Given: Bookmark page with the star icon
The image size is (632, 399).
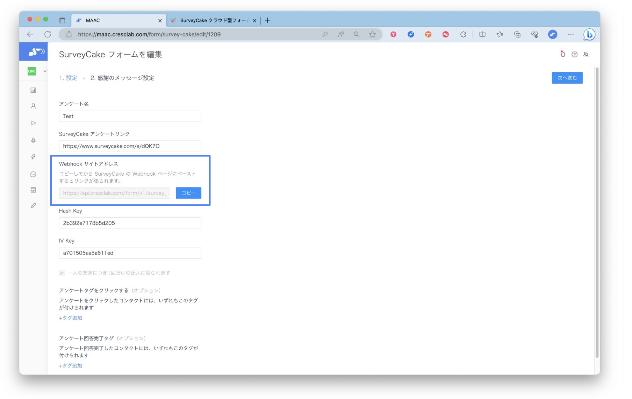Looking at the screenshot, I should coord(373,34).
